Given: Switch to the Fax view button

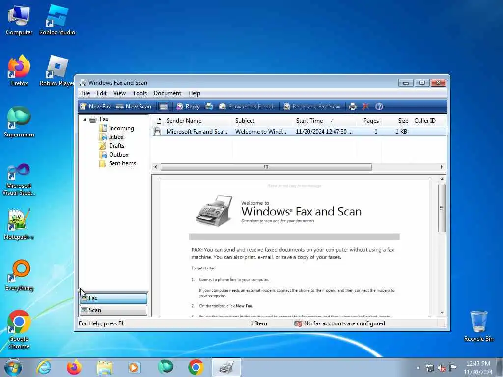Looking at the screenshot, I should [x=113, y=298].
